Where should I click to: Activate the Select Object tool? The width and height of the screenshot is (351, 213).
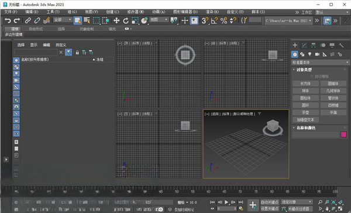(x=78, y=20)
